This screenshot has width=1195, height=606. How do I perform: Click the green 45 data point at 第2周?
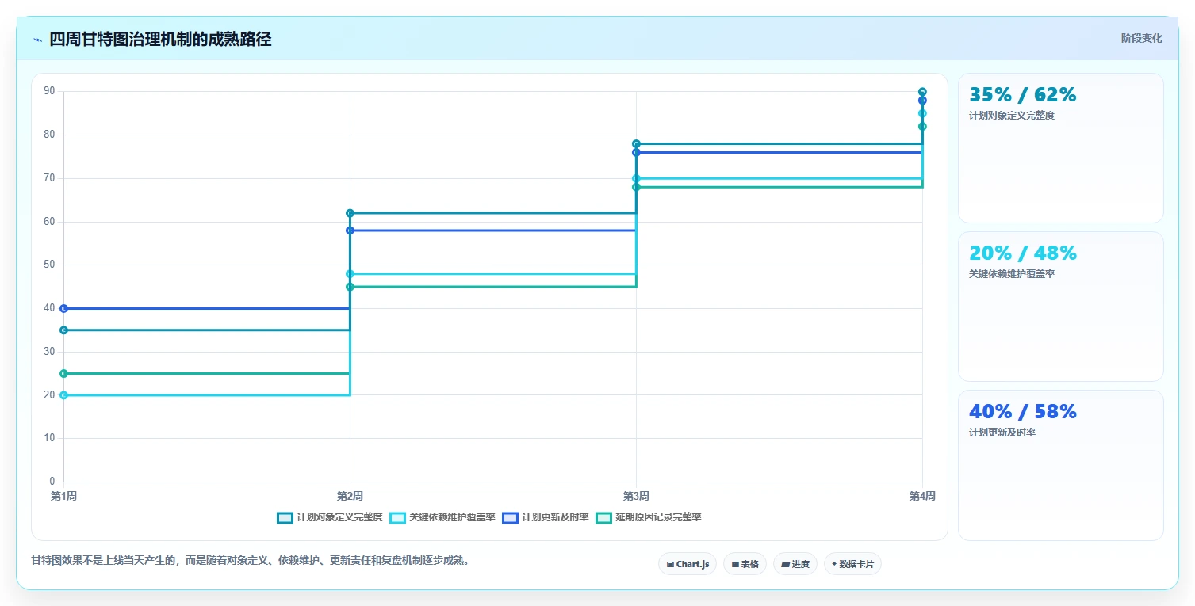coord(350,287)
